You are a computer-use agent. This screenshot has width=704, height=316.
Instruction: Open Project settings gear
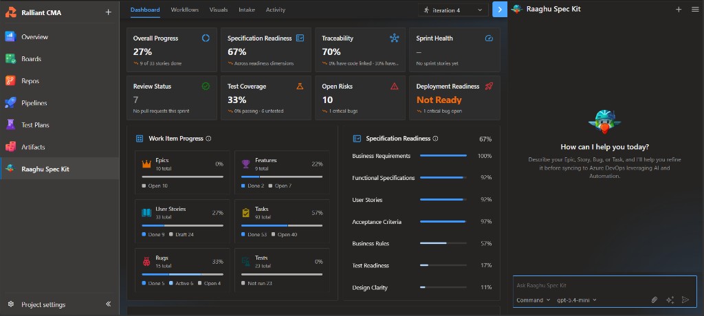pyautogui.click(x=11, y=304)
